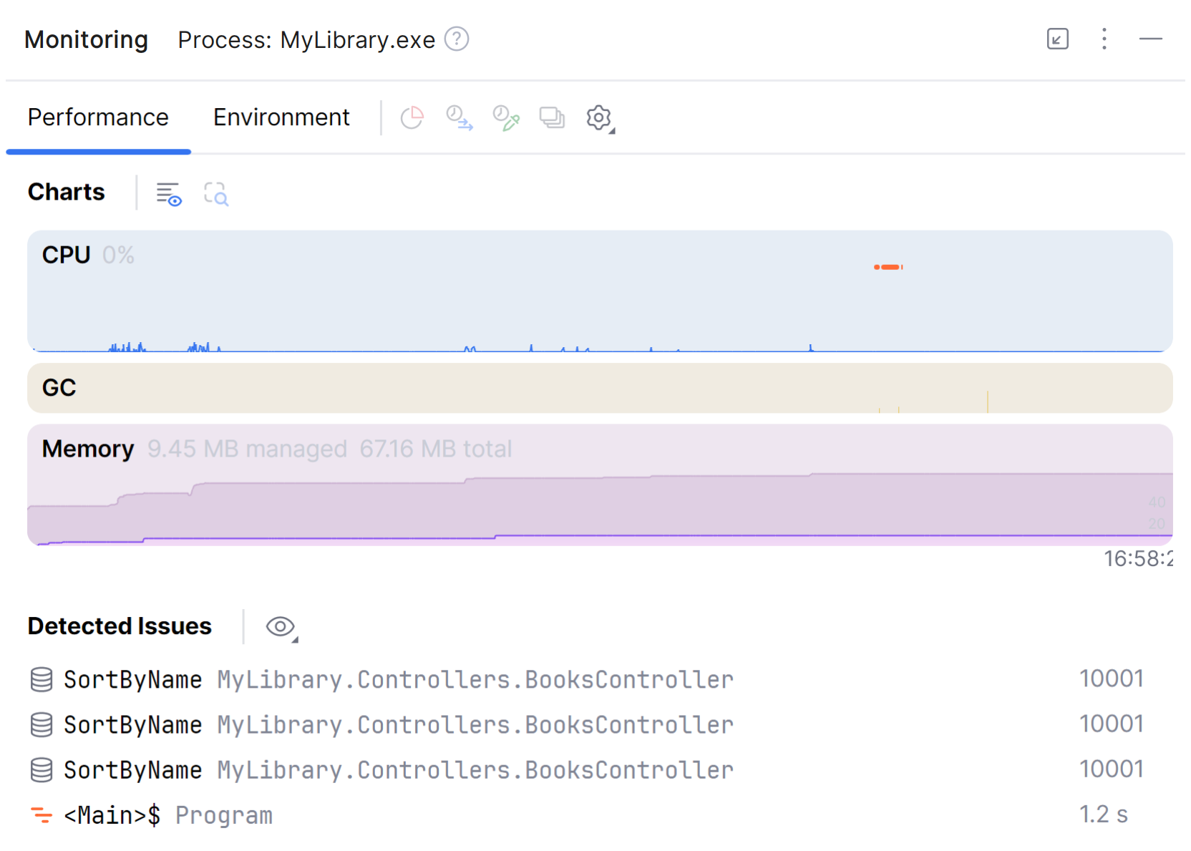Capture a CPU snapshot of MyLibrary.exe

point(412,117)
